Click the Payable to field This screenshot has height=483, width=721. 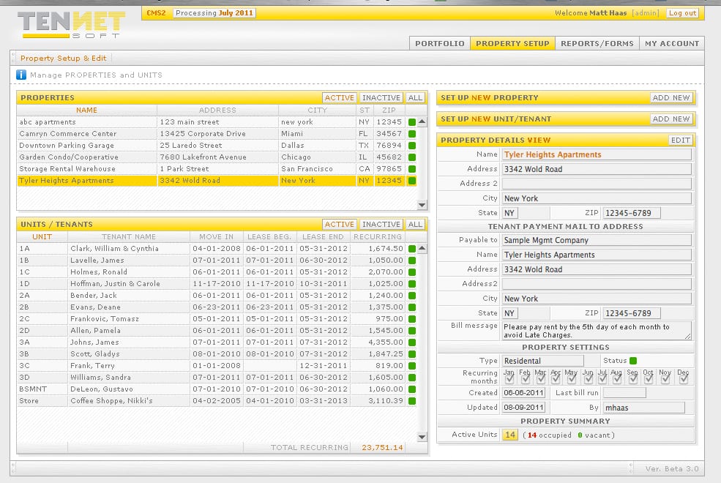[597, 240]
